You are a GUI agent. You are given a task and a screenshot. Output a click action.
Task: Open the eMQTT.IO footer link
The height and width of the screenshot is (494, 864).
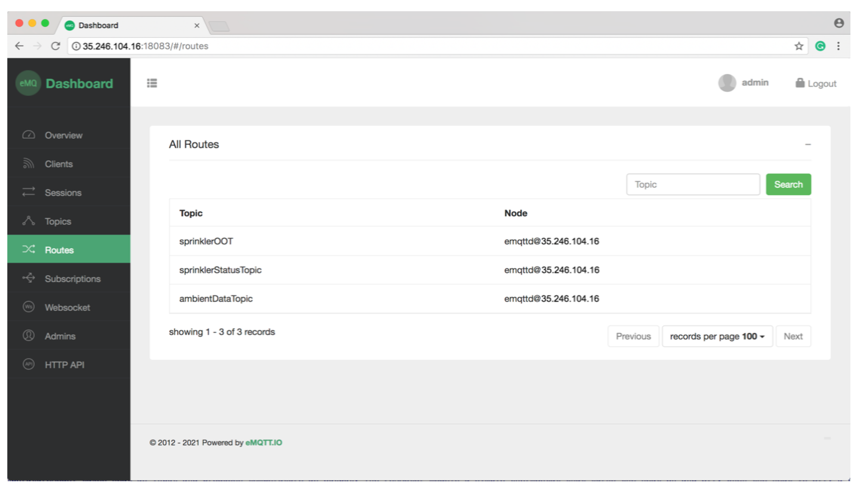coord(264,442)
